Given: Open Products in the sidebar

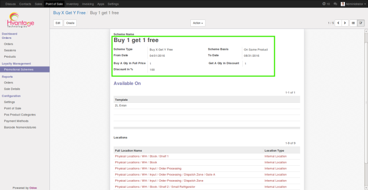Looking at the screenshot, I should point(10,57).
